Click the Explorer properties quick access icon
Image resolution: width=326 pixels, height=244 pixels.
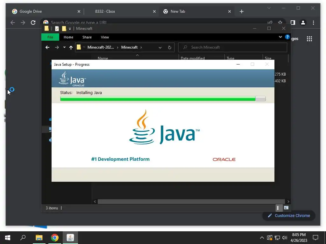click(x=57, y=29)
